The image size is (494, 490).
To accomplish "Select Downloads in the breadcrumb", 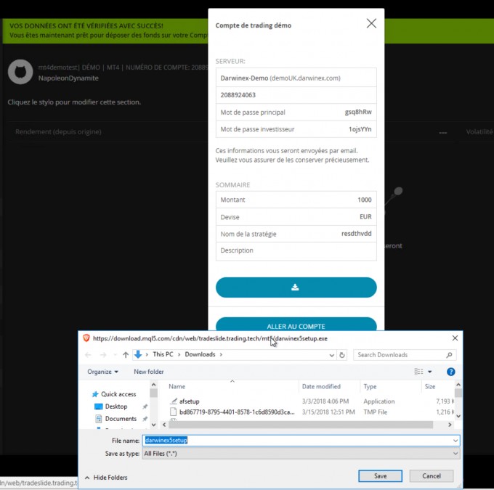I will 200,354.
